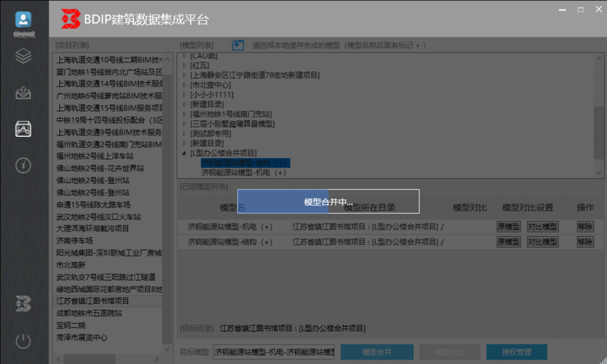This screenshot has width=607, height=364.
Task: Select 济钢能源站模型-结构 (+) in model tree
Action: [x=245, y=163]
